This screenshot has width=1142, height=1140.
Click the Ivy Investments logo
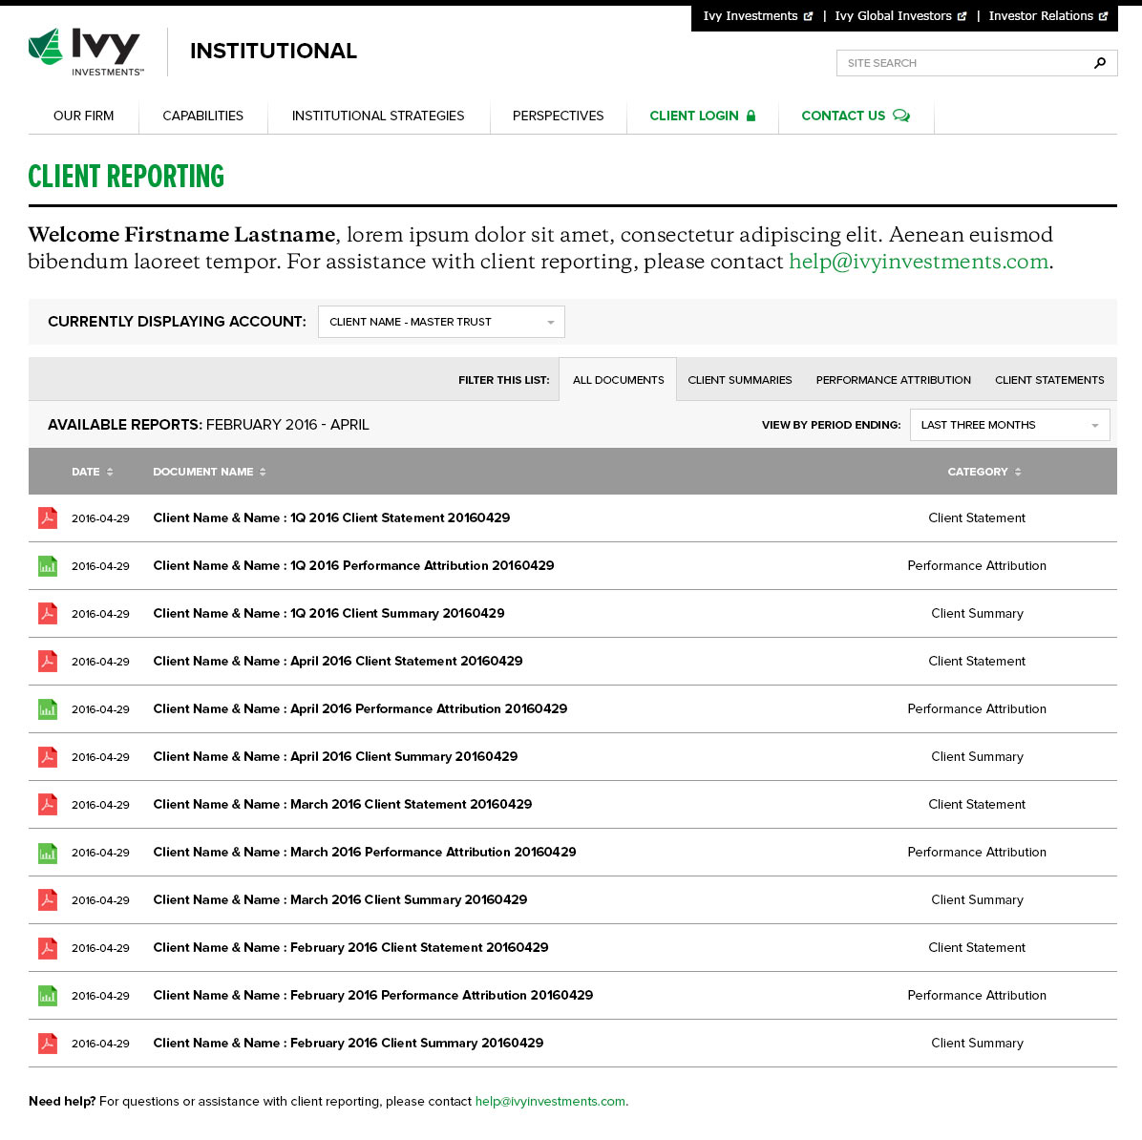coord(86,52)
